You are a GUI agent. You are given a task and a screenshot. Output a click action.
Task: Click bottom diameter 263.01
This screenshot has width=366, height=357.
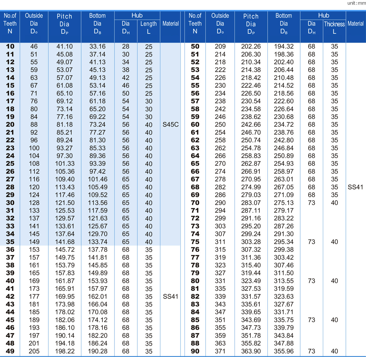[x=284, y=179]
